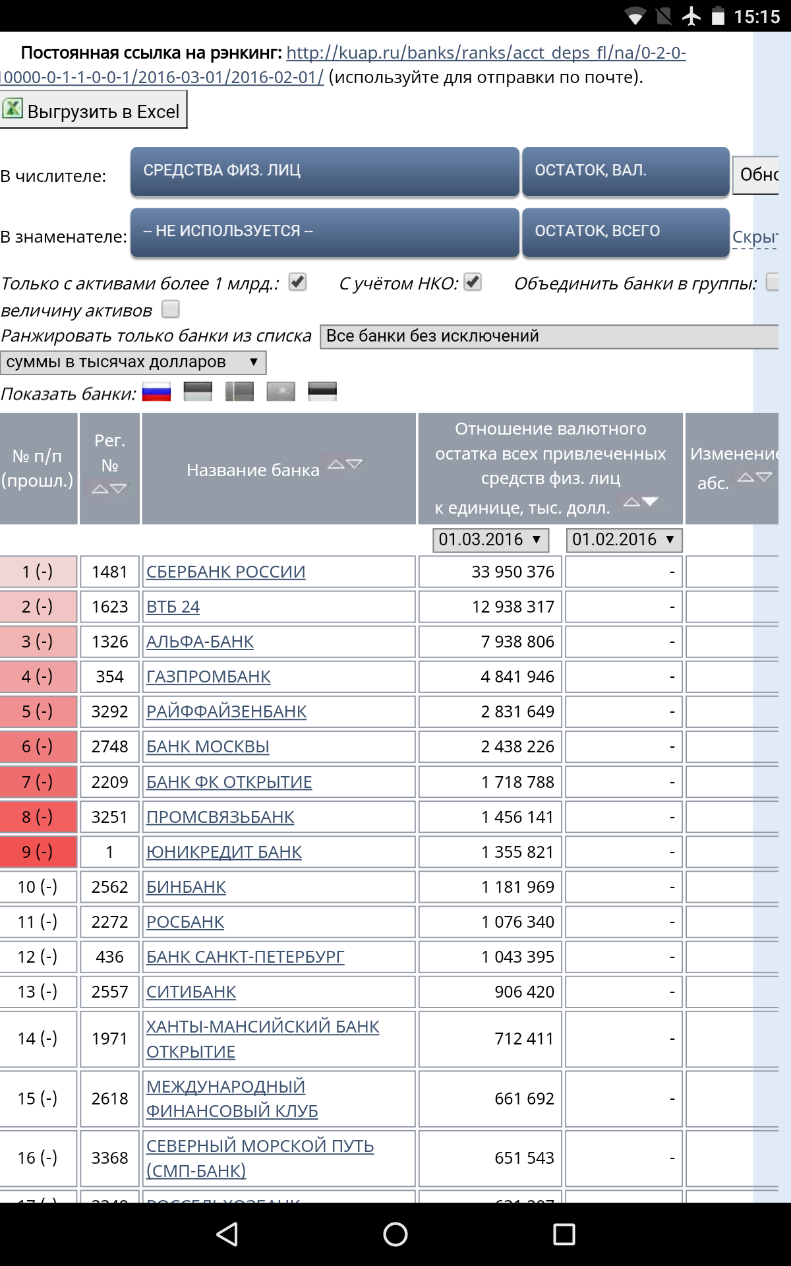The height and width of the screenshot is (1266, 791).
Task: Check 'Объединить банки в группы' checkbox
Action: [x=773, y=282]
